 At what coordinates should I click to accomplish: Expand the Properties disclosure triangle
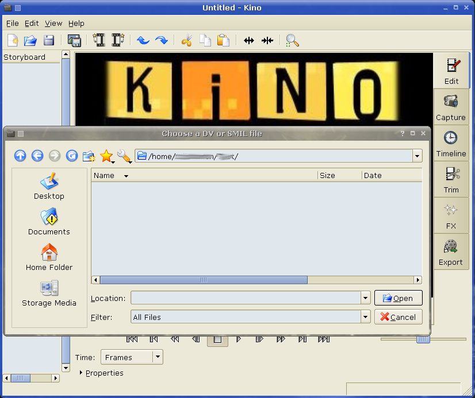pos(81,373)
